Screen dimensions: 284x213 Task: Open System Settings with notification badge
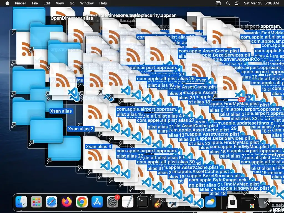click(112, 202)
